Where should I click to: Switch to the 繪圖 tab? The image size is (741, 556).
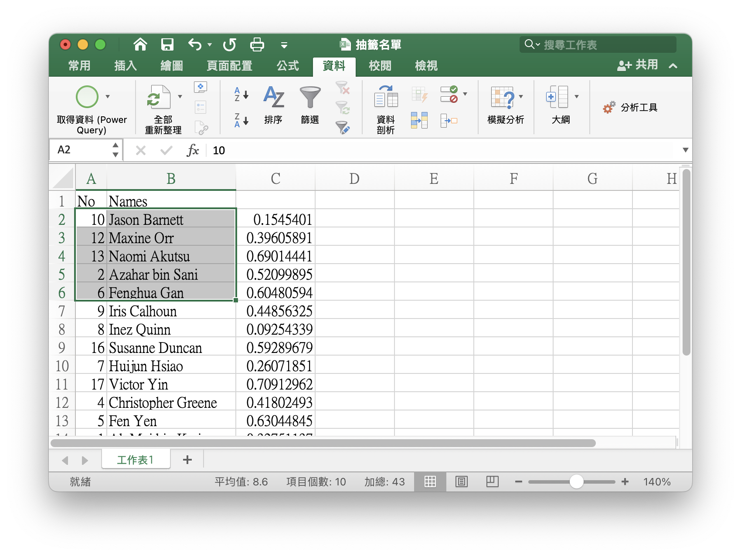click(x=172, y=66)
